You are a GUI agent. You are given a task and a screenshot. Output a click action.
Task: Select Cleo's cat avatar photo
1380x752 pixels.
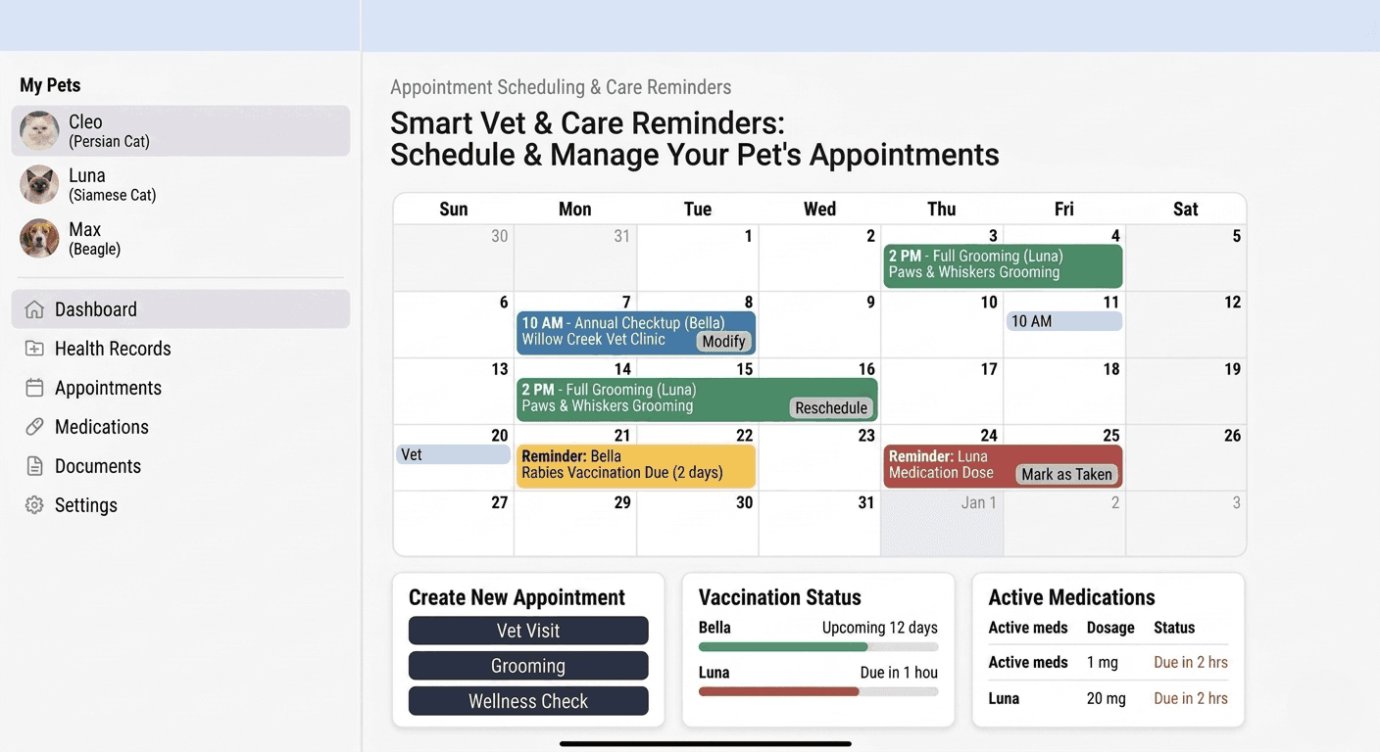click(39, 130)
